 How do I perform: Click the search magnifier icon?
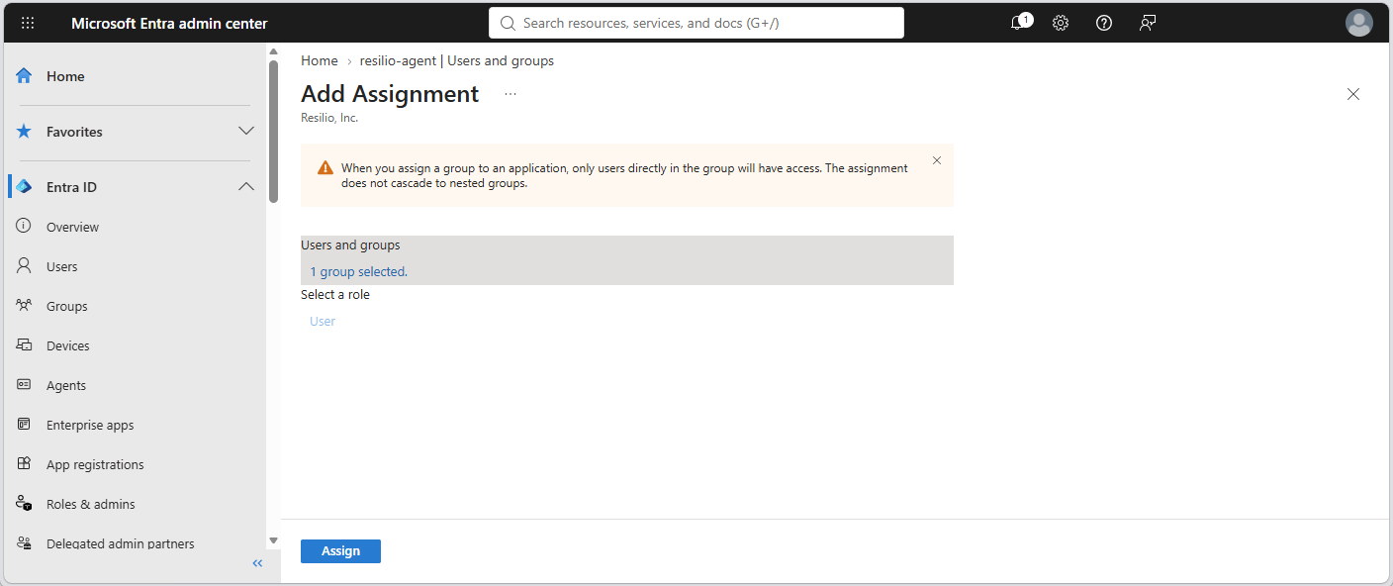(x=508, y=23)
